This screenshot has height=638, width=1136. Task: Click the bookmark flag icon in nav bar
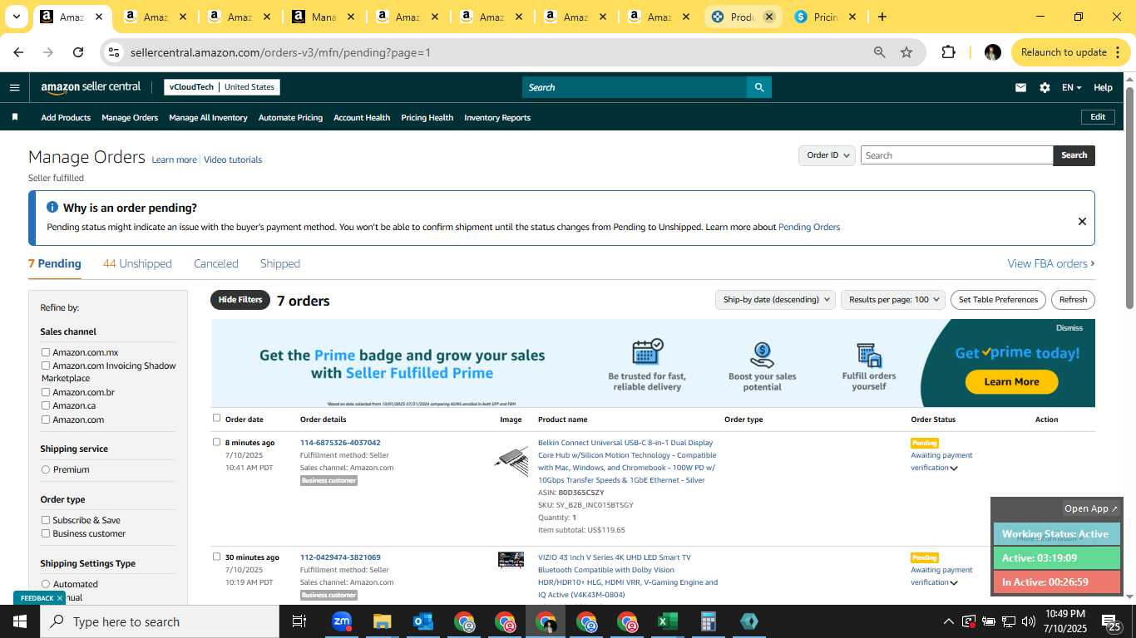14,117
